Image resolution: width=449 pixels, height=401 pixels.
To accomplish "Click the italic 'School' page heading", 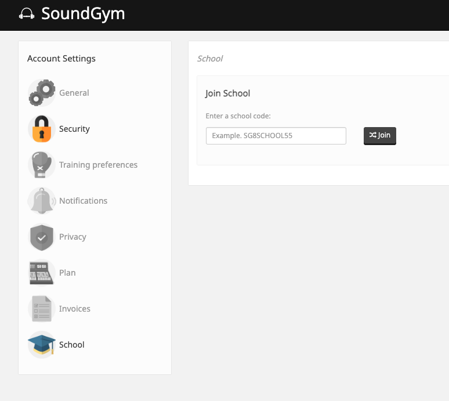I will click(210, 59).
